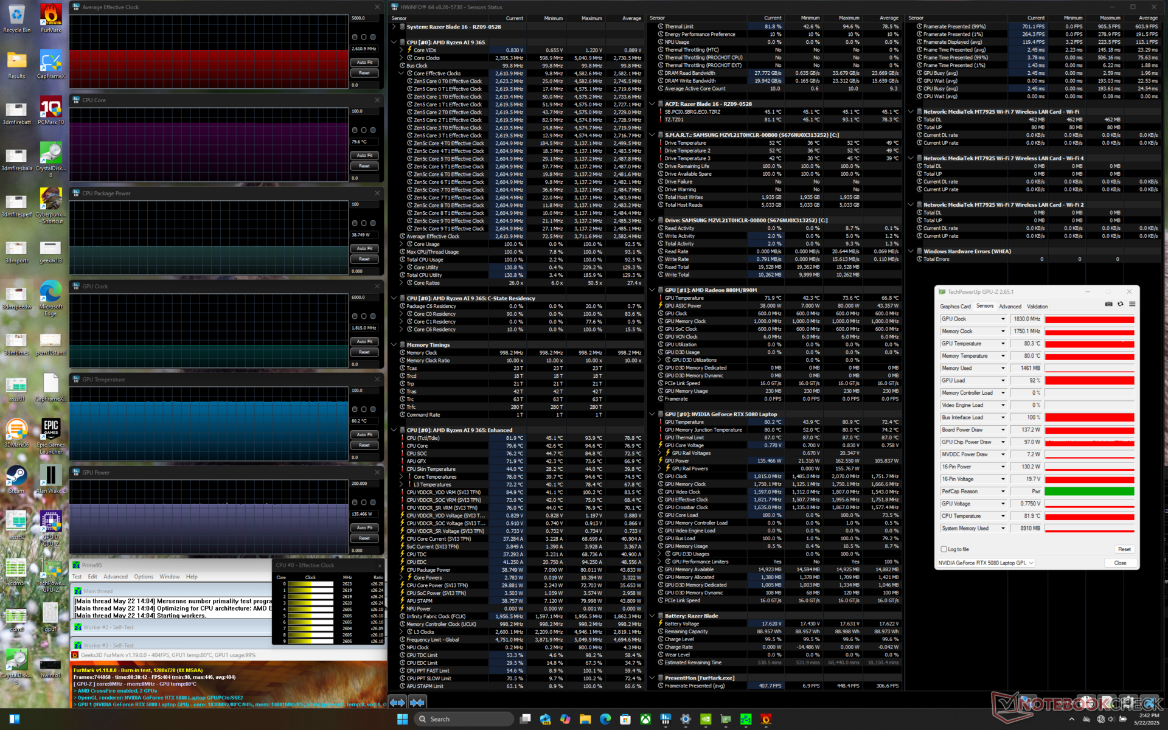Open the GPU-Z hamburger menu icon
The width and height of the screenshot is (1168, 730).
[x=1132, y=304]
